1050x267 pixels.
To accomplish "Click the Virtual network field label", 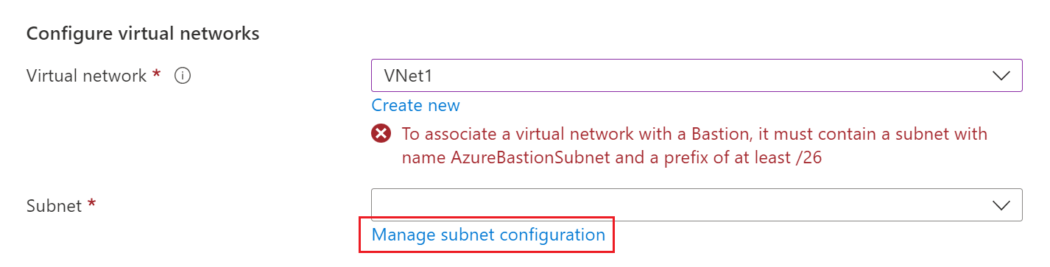I will (x=86, y=76).
